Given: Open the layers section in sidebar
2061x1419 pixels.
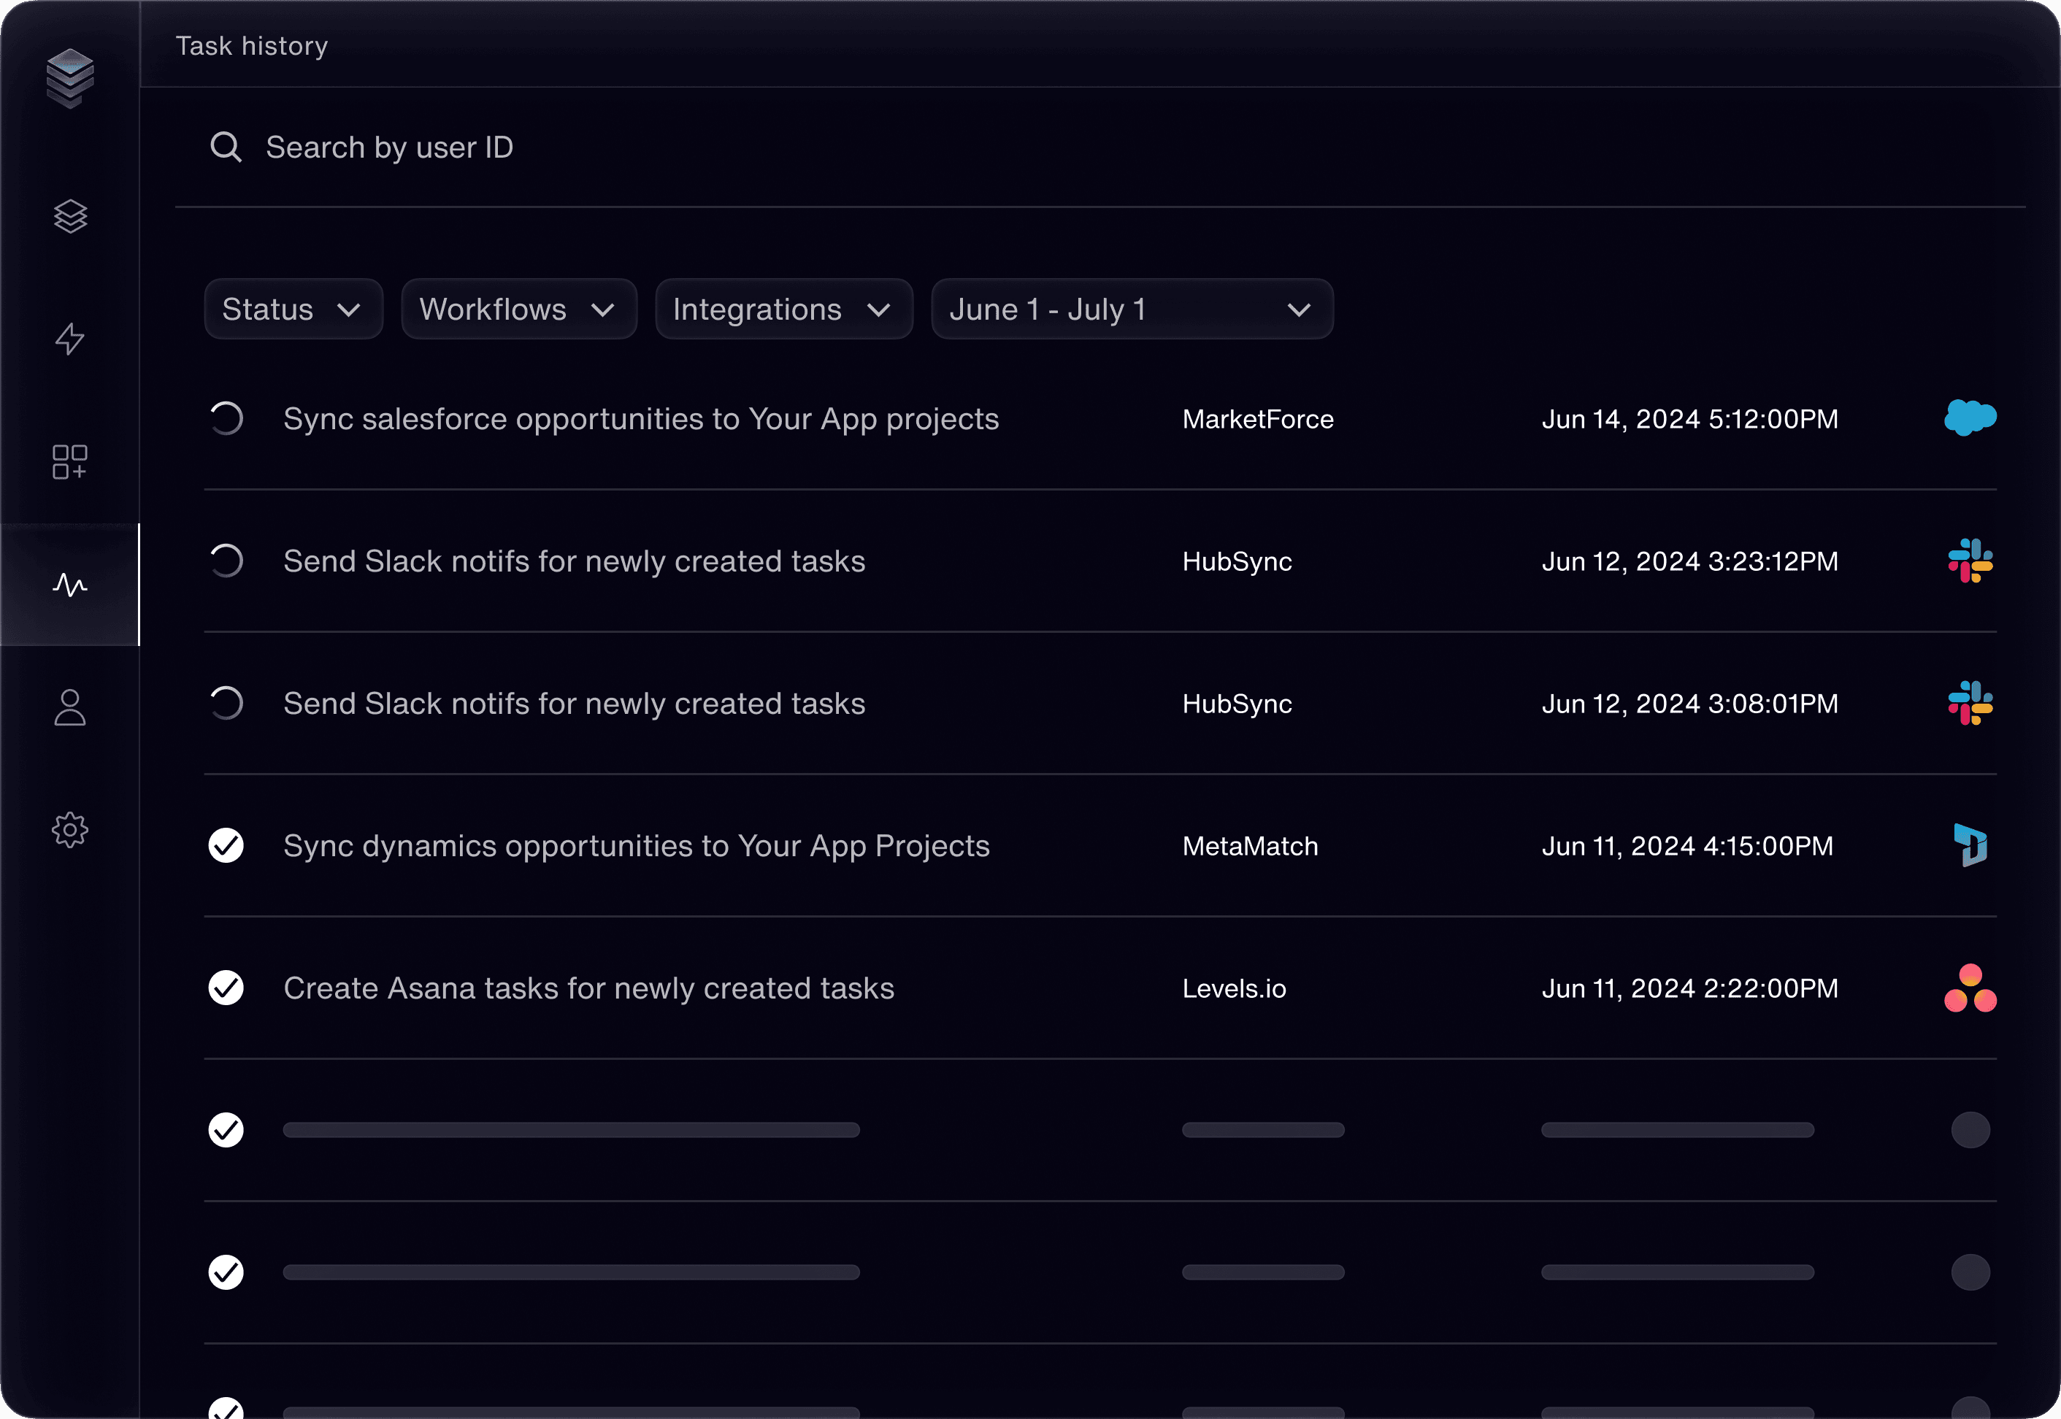Looking at the screenshot, I should [70, 216].
